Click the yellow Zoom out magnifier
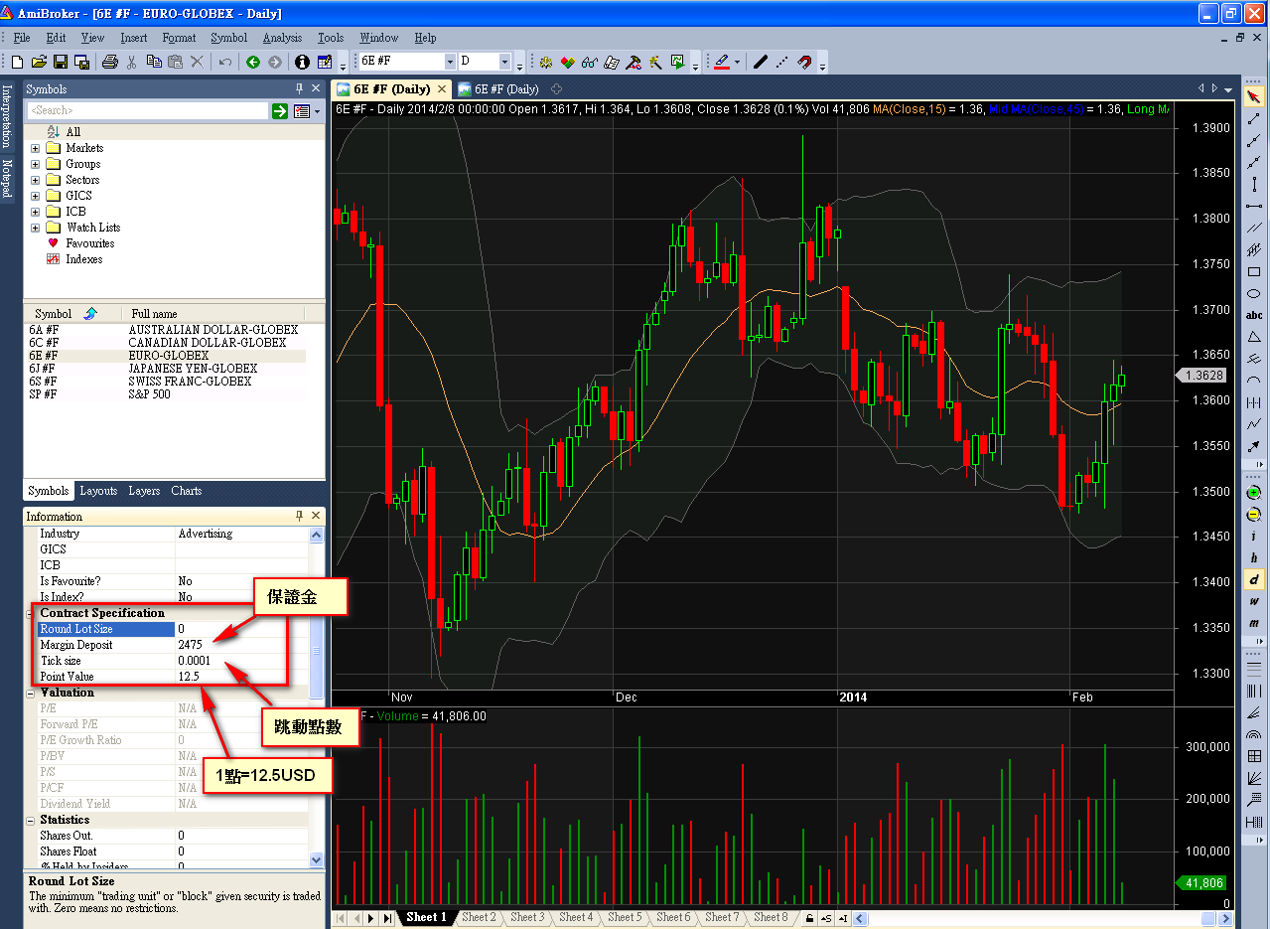Image resolution: width=1270 pixels, height=929 pixels. tap(1254, 514)
